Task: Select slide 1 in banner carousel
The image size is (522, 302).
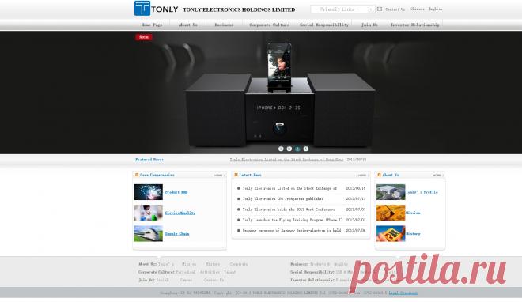Action: pyautogui.click(x=281, y=149)
